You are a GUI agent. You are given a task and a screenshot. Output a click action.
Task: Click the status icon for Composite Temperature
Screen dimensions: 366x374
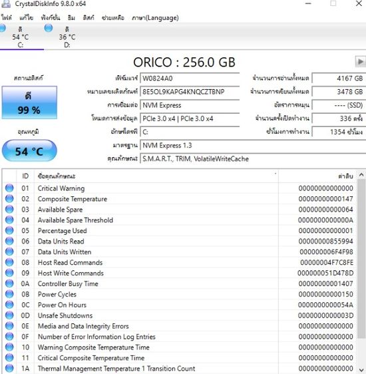click(x=9, y=199)
